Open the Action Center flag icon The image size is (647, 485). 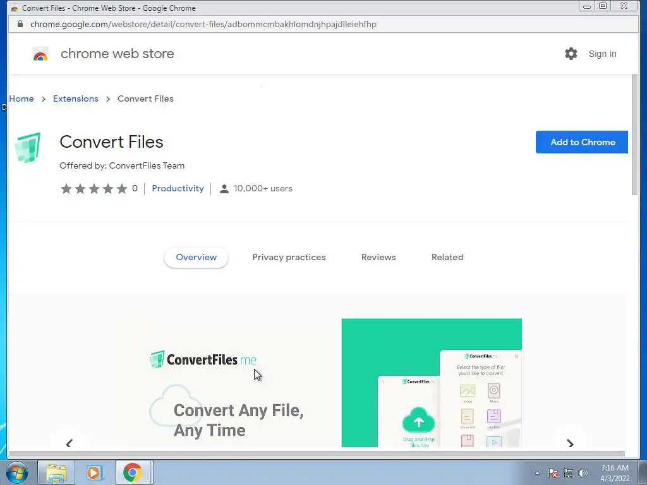pos(553,473)
